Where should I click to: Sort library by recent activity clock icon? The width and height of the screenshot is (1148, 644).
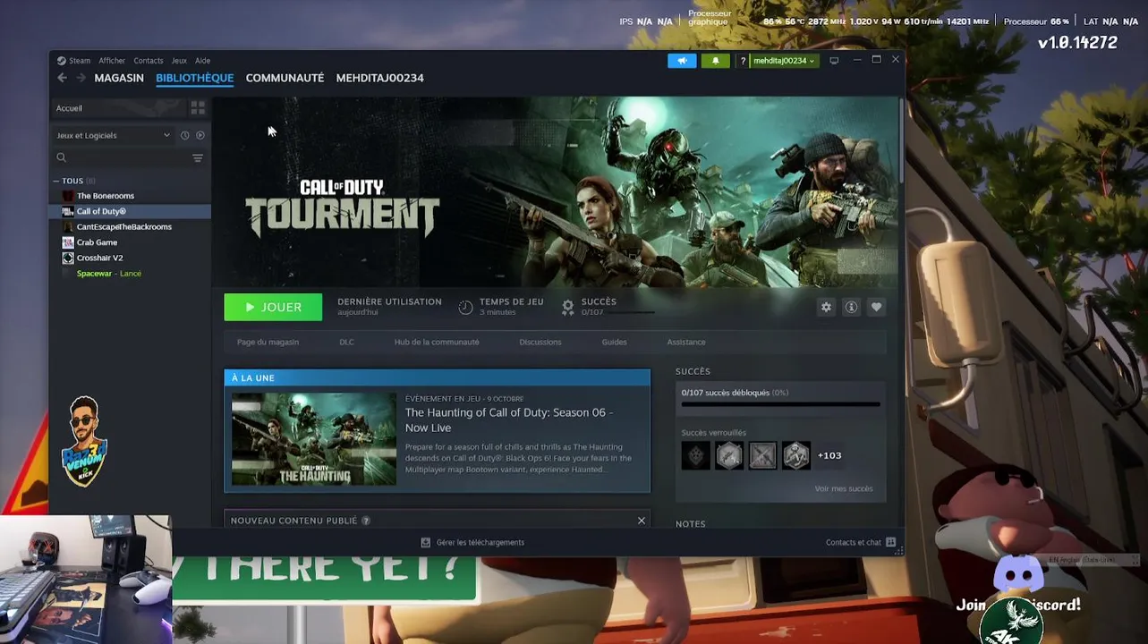pyautogui.click(x=185, y=135)
